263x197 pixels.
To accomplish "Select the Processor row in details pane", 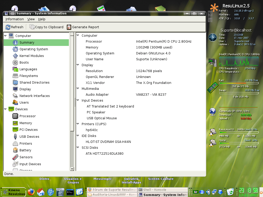I will pyautogui.click(x=140, y=41).
